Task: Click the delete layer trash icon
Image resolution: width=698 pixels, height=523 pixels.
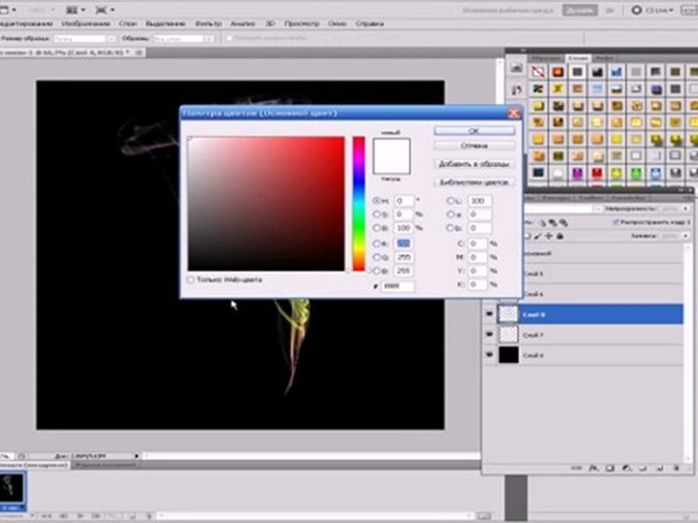Action: coord(675,468)
